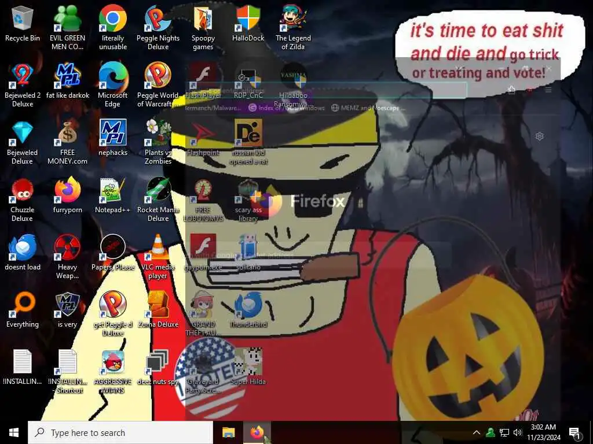
Task: Open the !INSTALLIN... text file
Action: point(23,367)
